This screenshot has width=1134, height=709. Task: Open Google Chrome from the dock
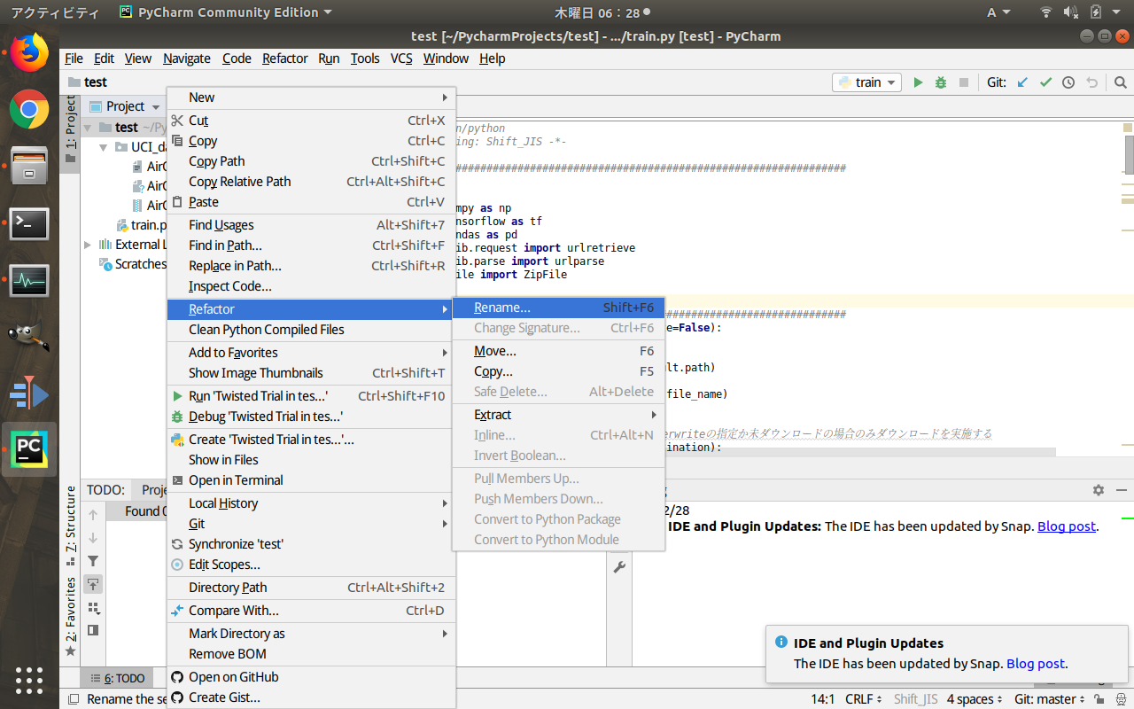[29, 110]
